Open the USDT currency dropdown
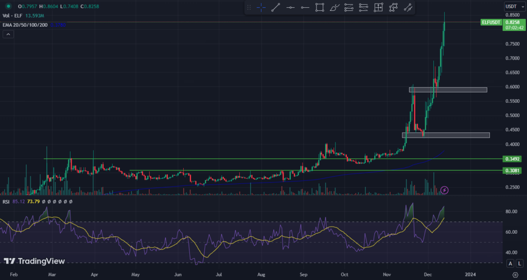 click(x=515, y=6)
